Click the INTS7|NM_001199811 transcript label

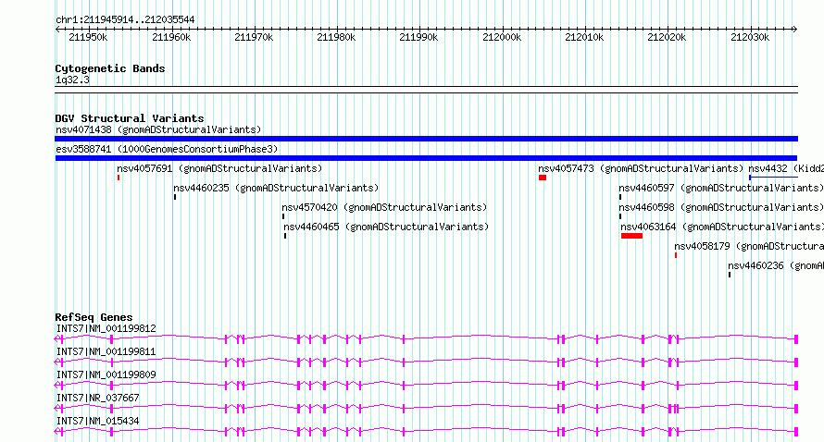(106, 351)
